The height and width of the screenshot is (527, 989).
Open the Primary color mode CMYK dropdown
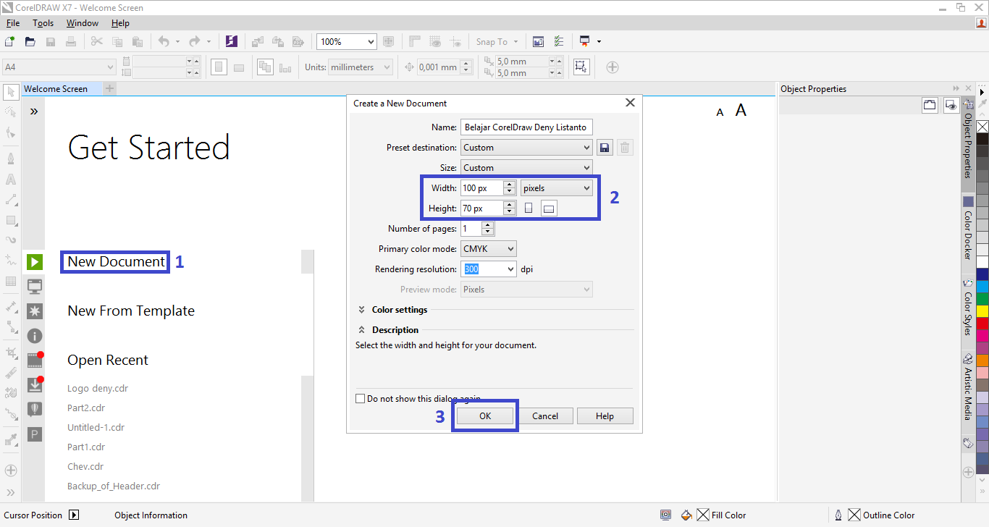click(x=489, y=249)
